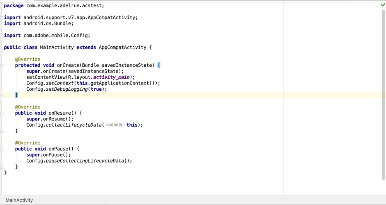Click the green inspection checkmark icon

[383, 5]
